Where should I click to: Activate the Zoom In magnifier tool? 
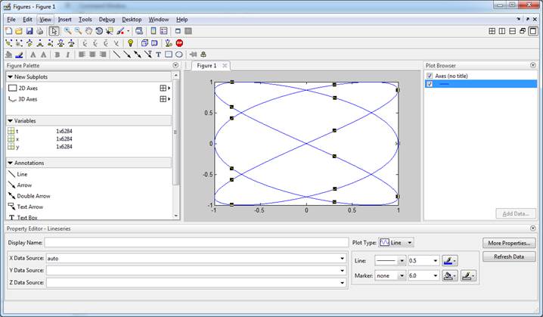pyautogui.click(x=67, y=31)
